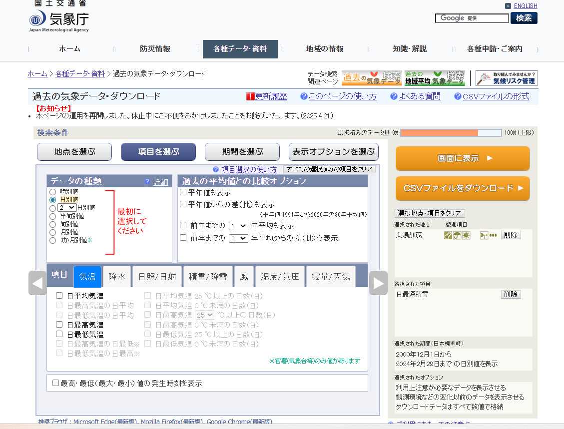Open the 過去の地域平均気象データ検索 banner

coord(434,78)
